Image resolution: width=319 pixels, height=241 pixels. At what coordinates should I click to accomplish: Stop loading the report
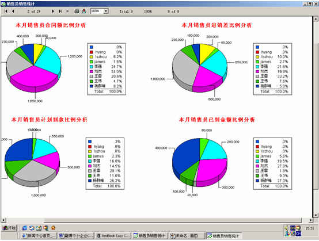coord(67,12)
